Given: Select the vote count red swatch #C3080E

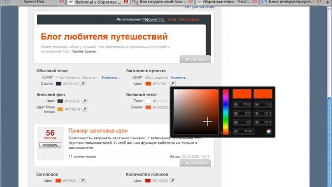Looking at the screenshot, I should [x=148, y=181].
